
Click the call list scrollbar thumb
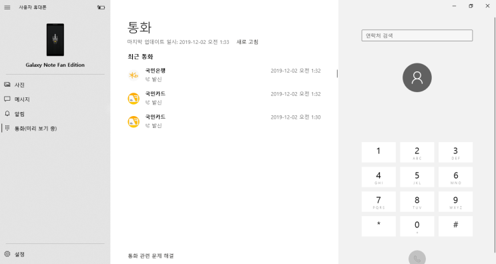click(337, 73)
